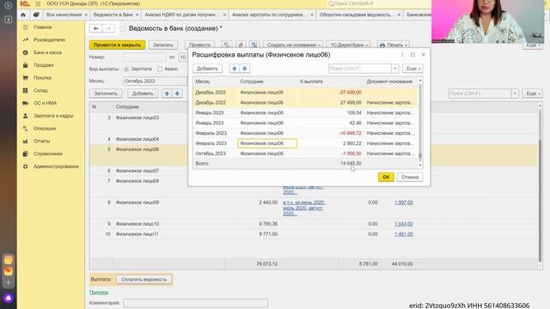Switch to Все начисления tab
This screenshot has height=309, width=550.
64,15
